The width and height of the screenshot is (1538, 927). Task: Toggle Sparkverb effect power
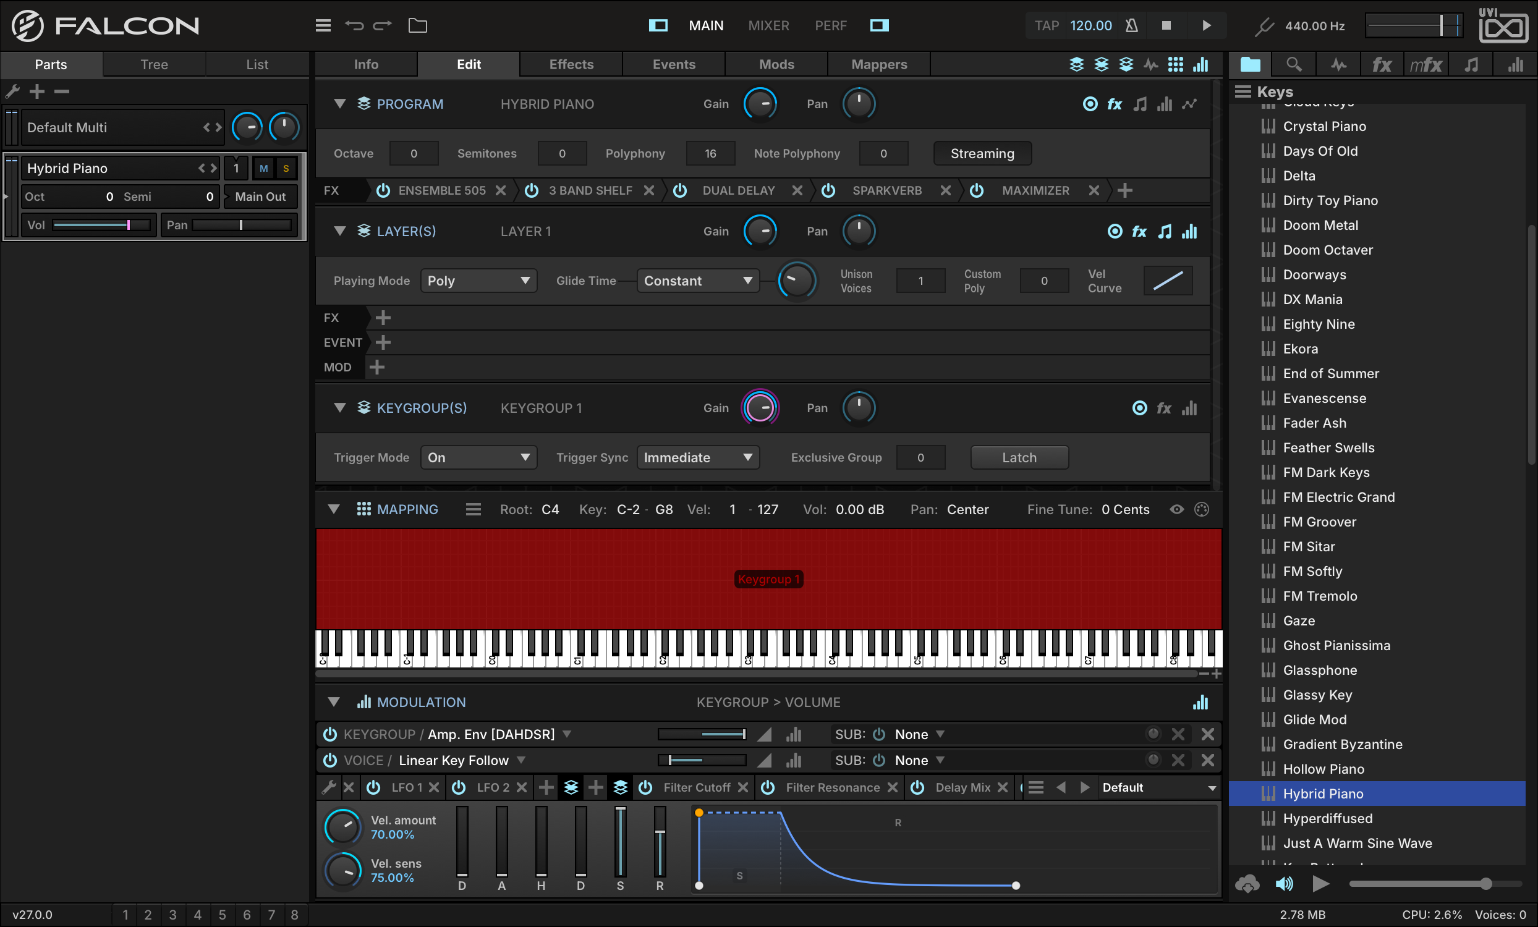click(x=828, y=190)
